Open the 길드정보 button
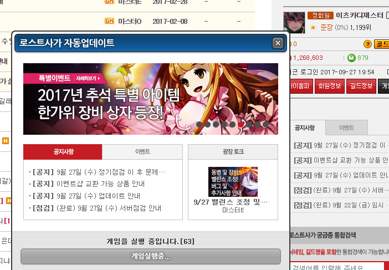This screenshot has width=389, height=270. (x=361, y=86)
